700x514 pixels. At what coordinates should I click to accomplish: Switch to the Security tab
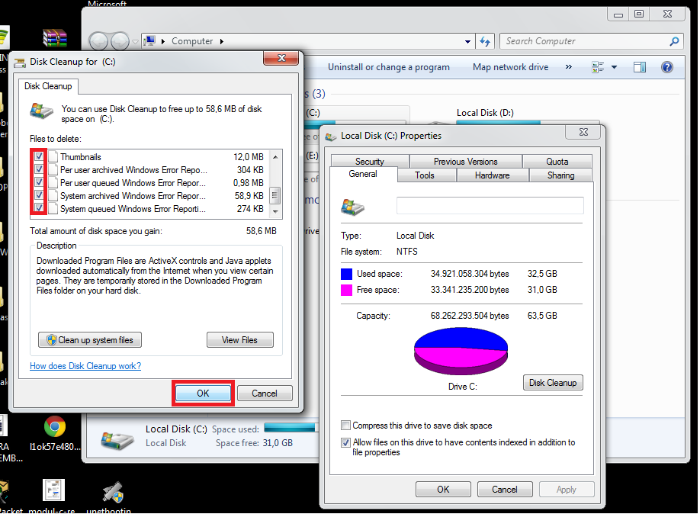[x=370, y=162]
